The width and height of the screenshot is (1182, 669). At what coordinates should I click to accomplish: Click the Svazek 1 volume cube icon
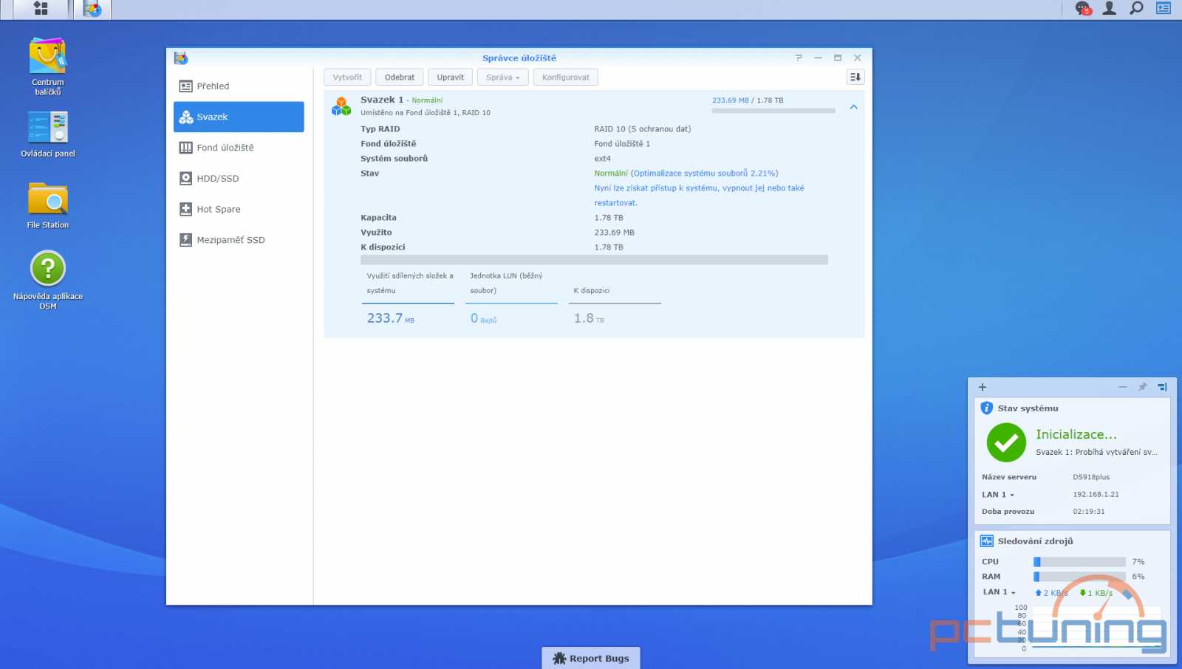coord(341,106)
